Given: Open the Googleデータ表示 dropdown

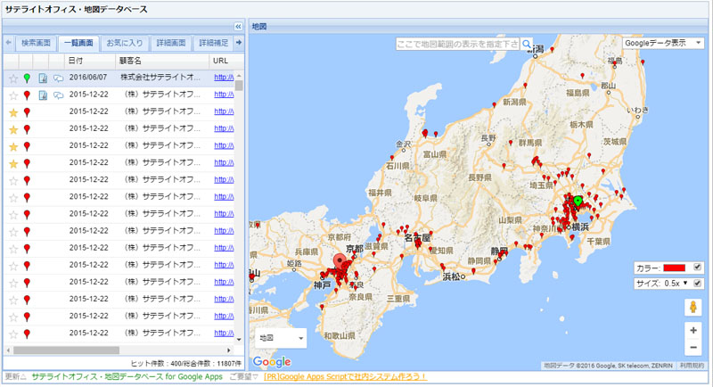Looking at the screenshot, I should (663, 43).
